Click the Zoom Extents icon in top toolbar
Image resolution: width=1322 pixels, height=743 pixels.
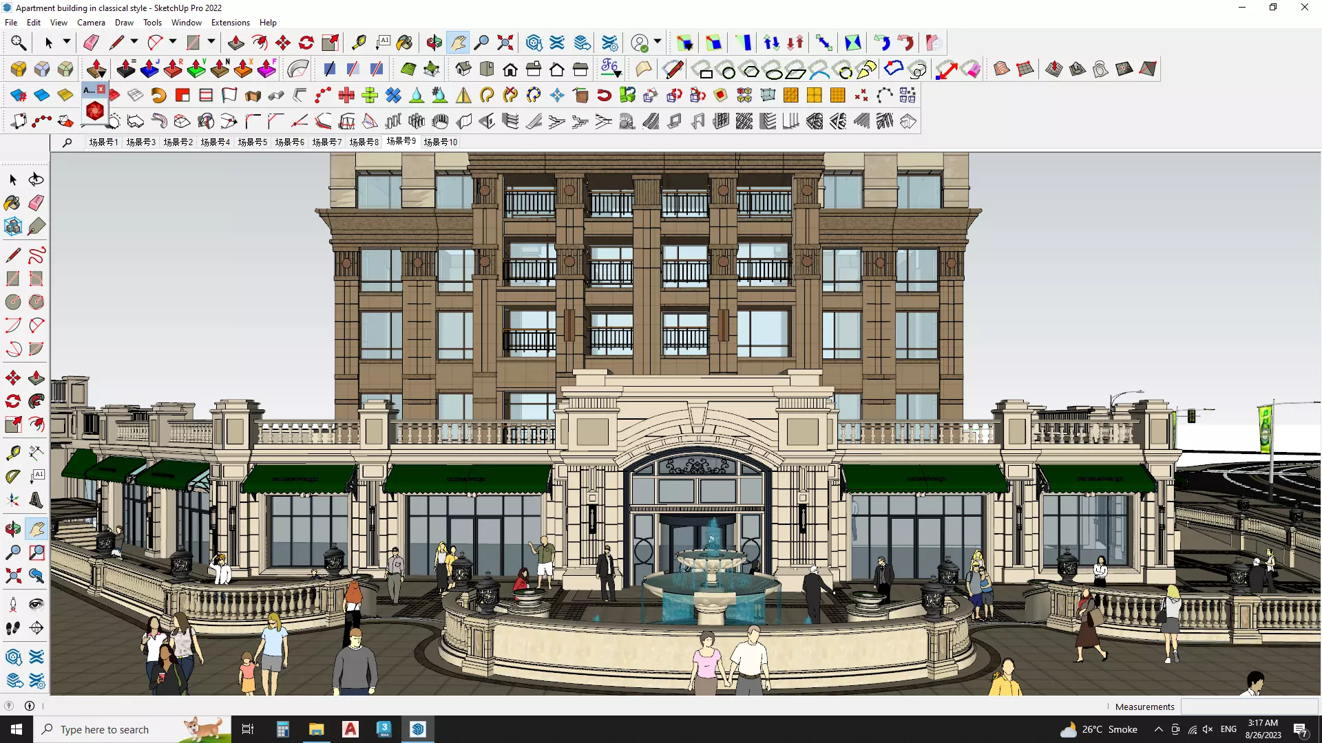coord(505,43)
